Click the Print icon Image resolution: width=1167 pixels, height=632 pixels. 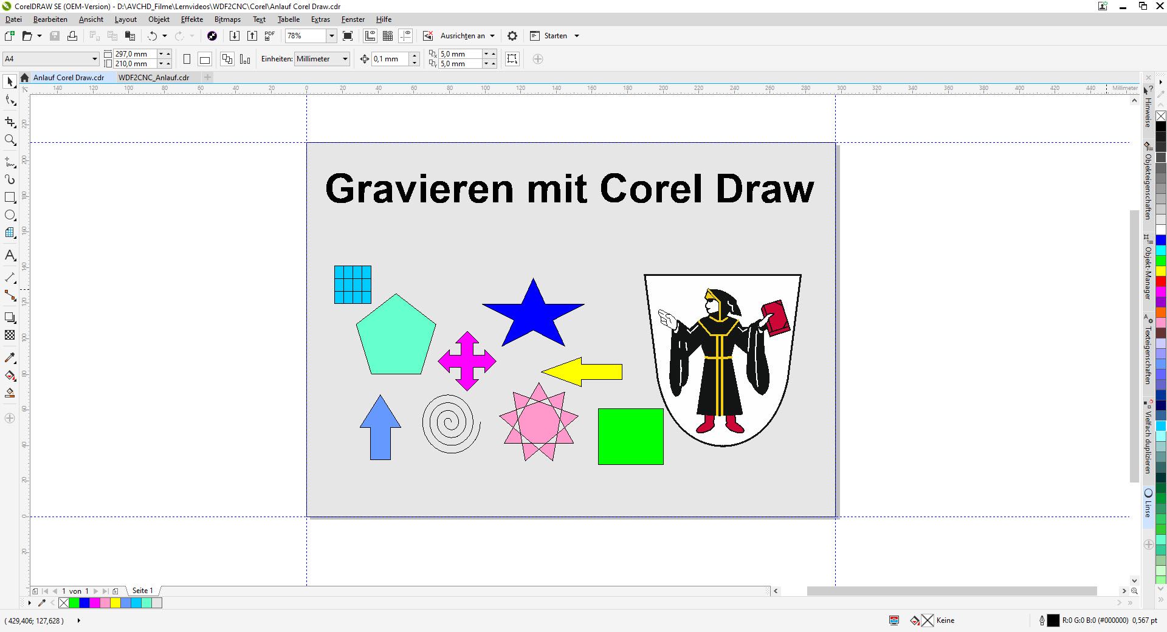click(72, 36)
